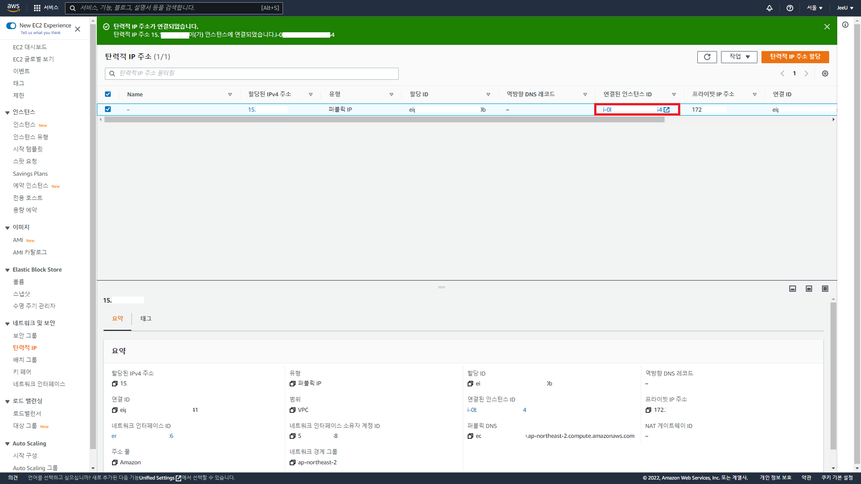Switch to the 태그 tab

coord(146,319)
